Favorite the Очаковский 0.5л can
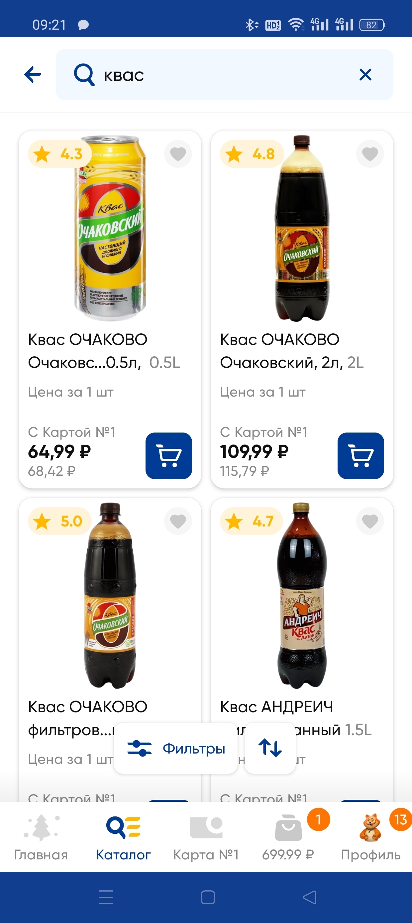Viewport: 412px width, 923px height. point(178,154)
